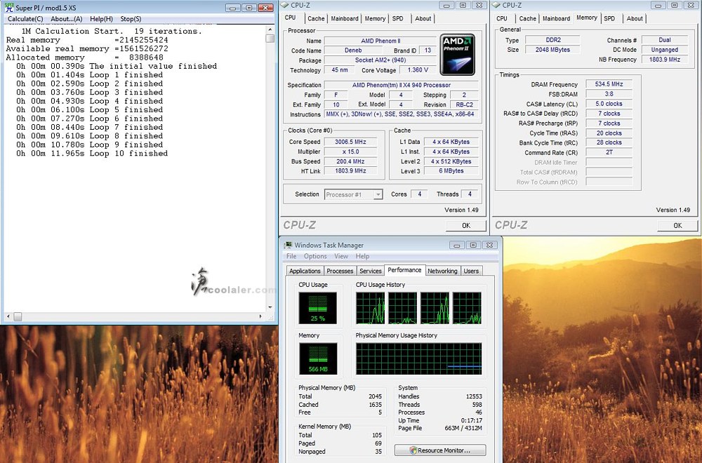Click the Super PI title bar icon

[8, 7]
